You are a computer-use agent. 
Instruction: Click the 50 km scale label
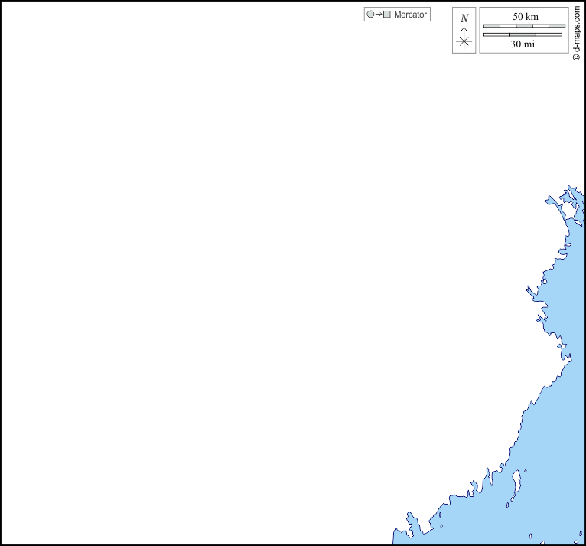pos(525,16)
